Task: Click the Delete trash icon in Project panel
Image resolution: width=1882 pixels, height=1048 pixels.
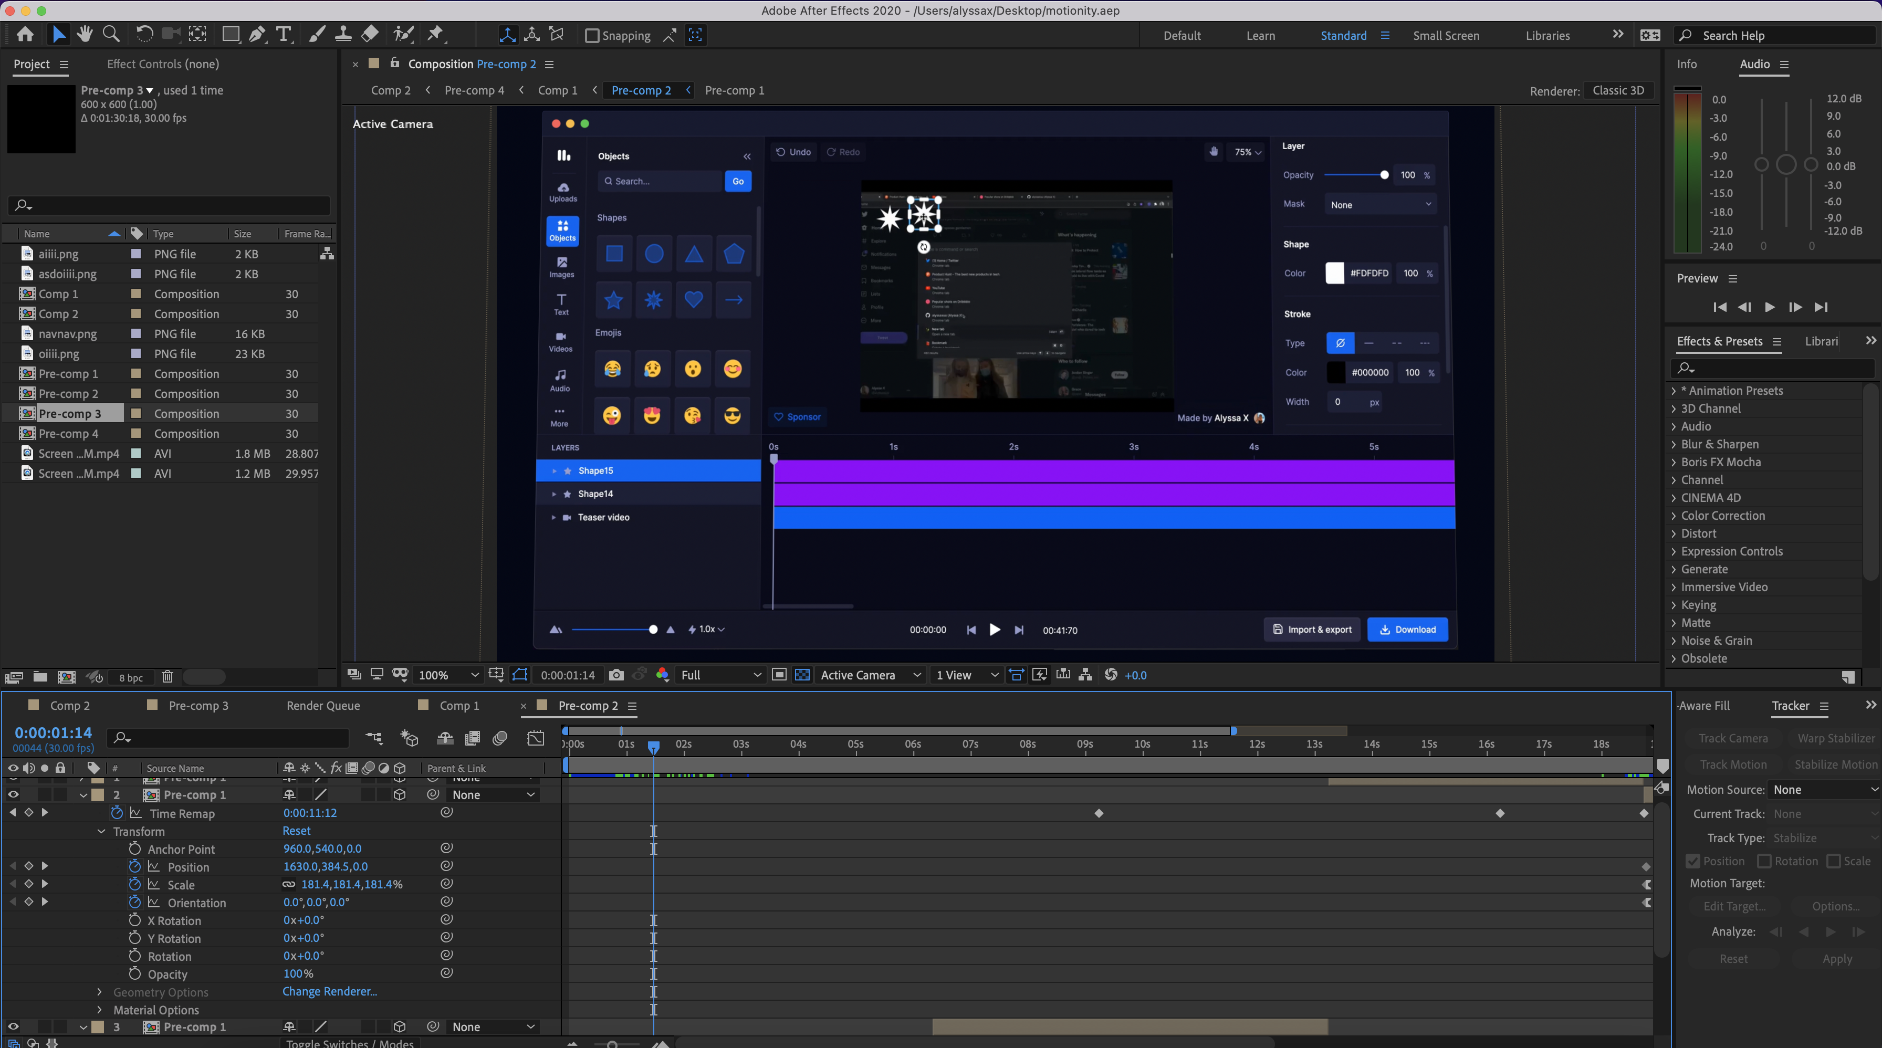Action: (168, 677)
